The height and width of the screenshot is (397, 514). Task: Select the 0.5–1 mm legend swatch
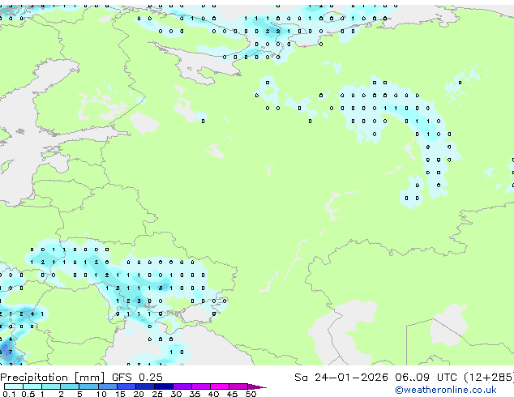tap(32, 386)
